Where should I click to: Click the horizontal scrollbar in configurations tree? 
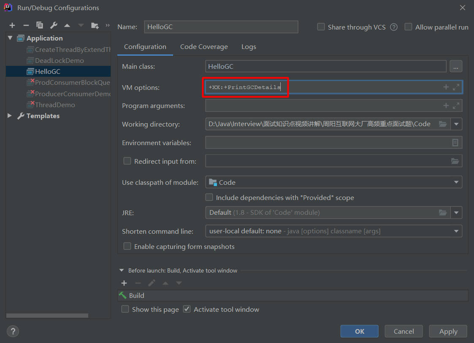coord(47,316)
